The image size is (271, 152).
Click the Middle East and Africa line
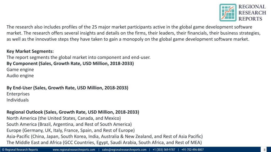[104, 142]
